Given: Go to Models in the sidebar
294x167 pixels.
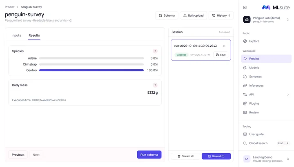Looking at the screenshot, I should point(266,68).
